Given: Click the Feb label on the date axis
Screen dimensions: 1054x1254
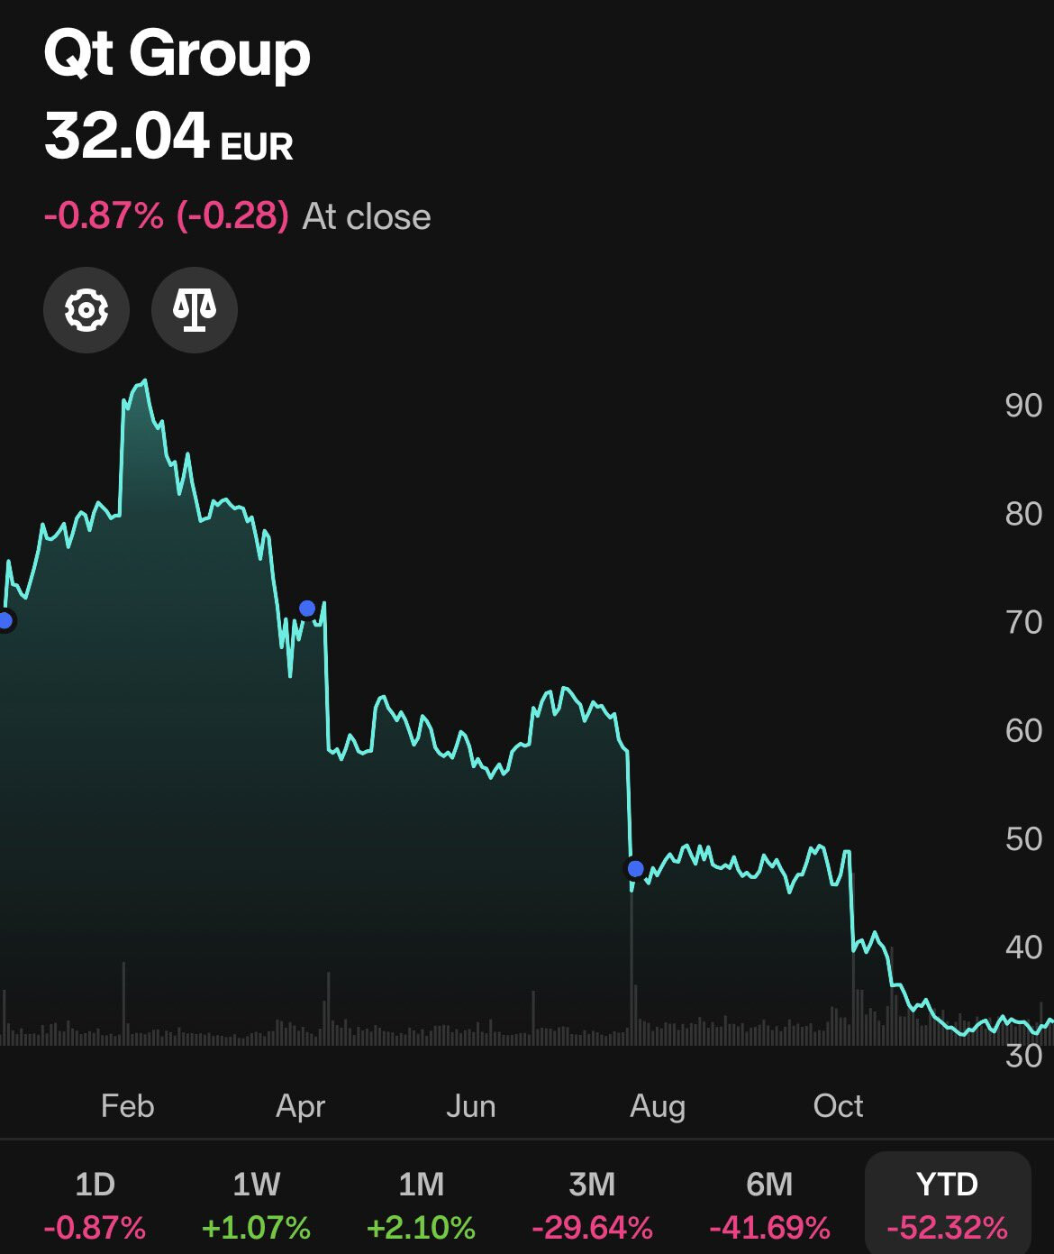Looking at the screenshot, I should point(127,1105).
